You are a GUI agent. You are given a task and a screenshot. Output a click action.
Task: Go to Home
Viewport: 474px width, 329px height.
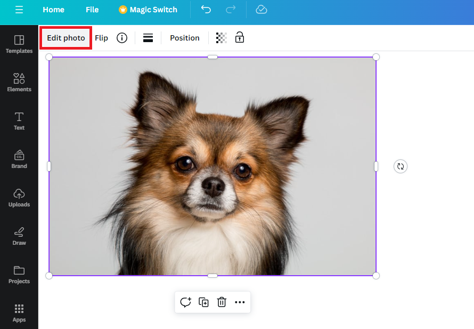click(53, 10)
